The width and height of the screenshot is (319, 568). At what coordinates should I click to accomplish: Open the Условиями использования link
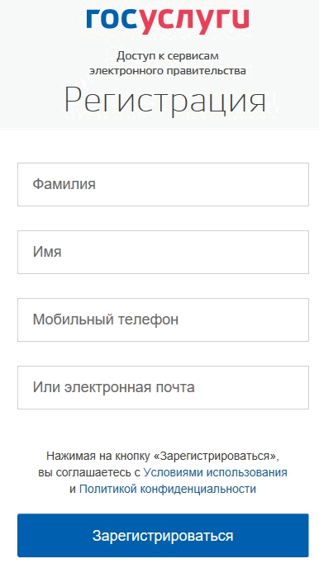tap(216, 472)
